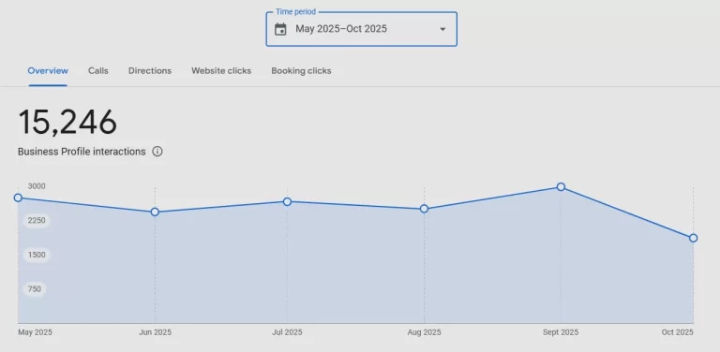Click the 2250 axis label
Viewport: 720px width, 352px height.
pyautogui.click(x=37, y=220)
